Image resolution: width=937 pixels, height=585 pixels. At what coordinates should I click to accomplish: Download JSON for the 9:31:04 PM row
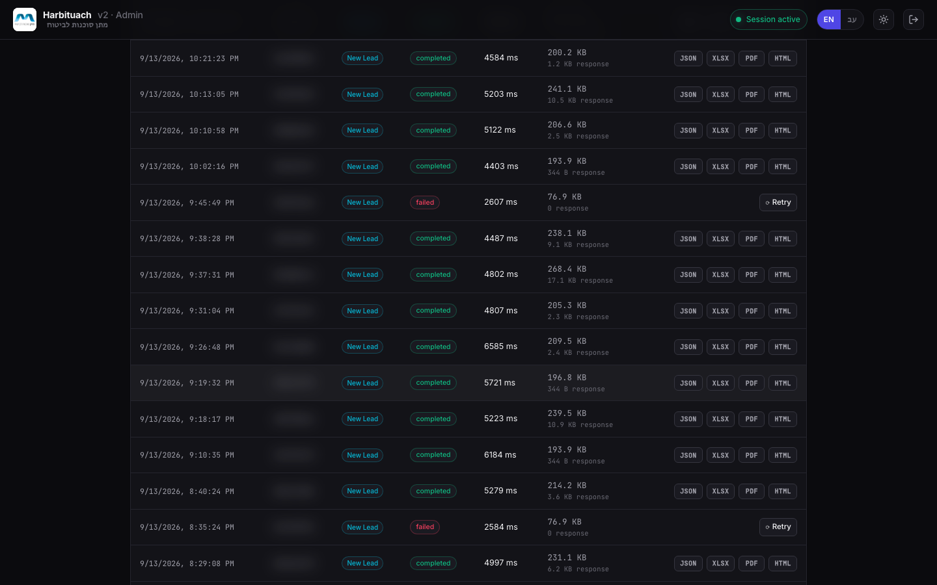coord(688,311)
